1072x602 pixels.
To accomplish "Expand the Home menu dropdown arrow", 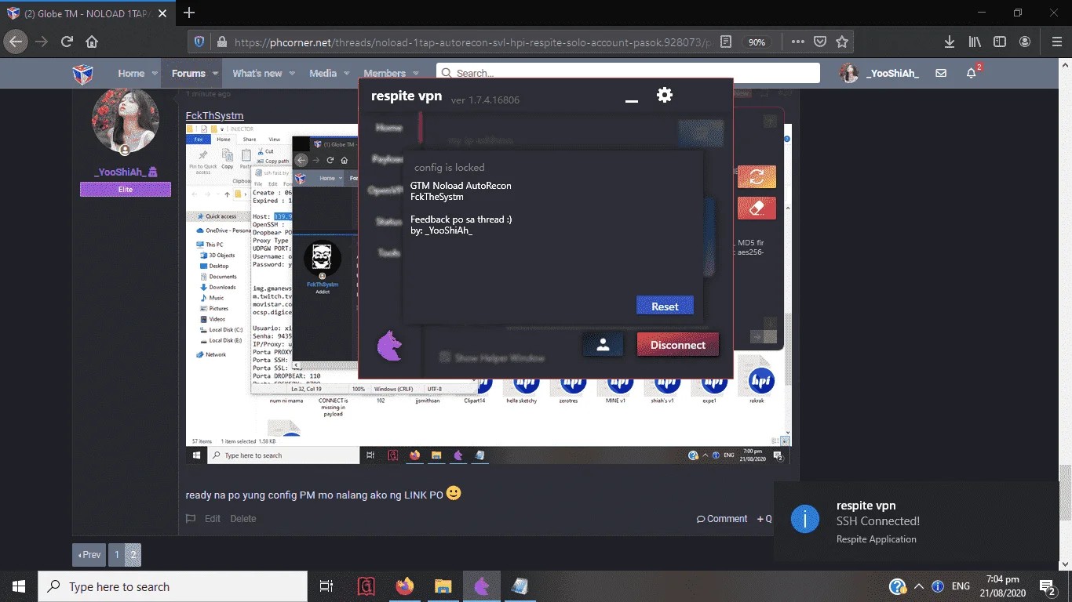I will coord(155,74).
